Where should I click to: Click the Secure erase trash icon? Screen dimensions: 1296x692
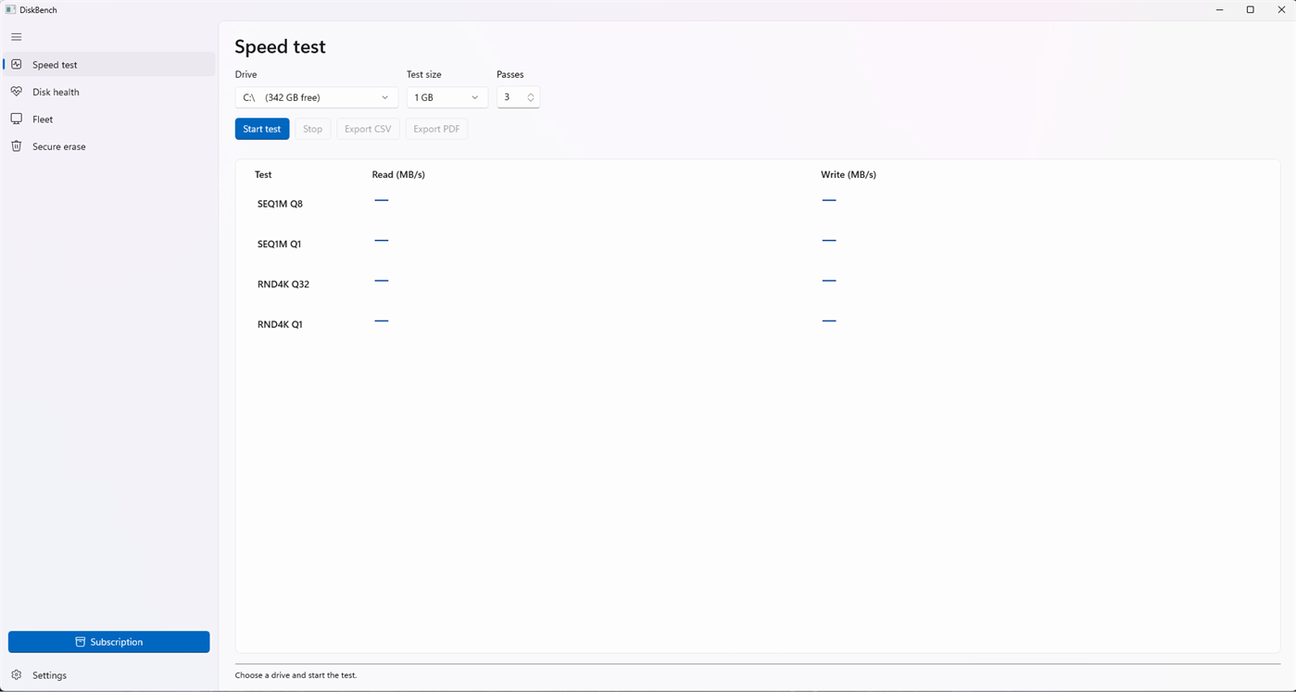pos(17,146)
